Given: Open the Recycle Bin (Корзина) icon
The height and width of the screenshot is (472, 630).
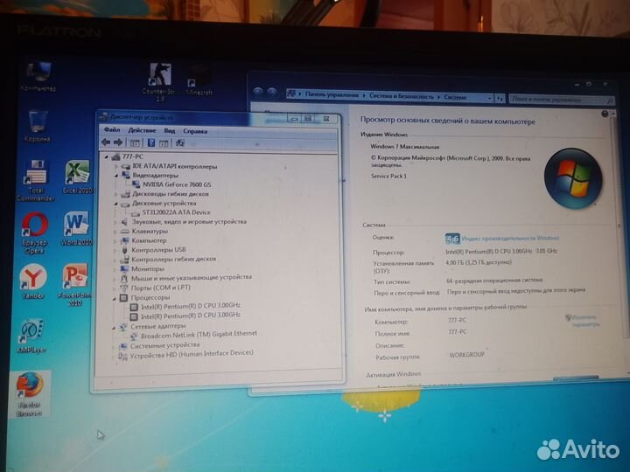Looking at the screenshot, I should (x=38, y=122).
